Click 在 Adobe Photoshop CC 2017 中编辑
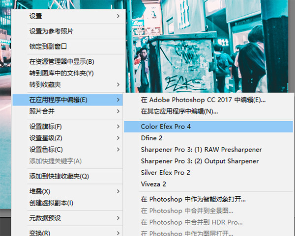Screen dimensions: 295x236 pos(203,100)
